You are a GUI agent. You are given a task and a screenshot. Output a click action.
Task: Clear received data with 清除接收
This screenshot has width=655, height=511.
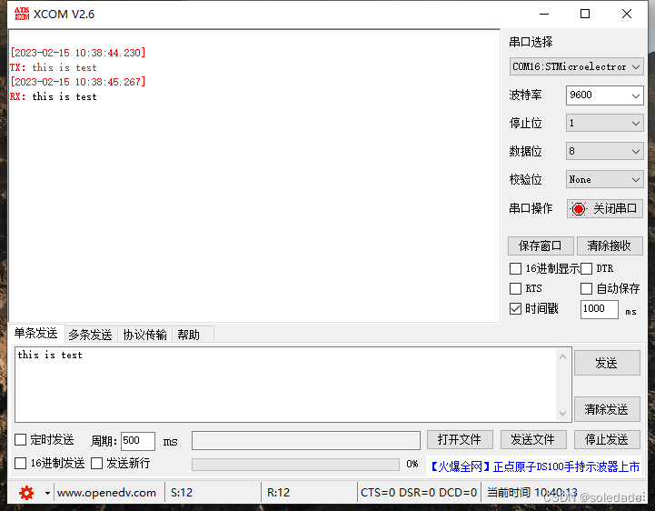tap(610, 245)
